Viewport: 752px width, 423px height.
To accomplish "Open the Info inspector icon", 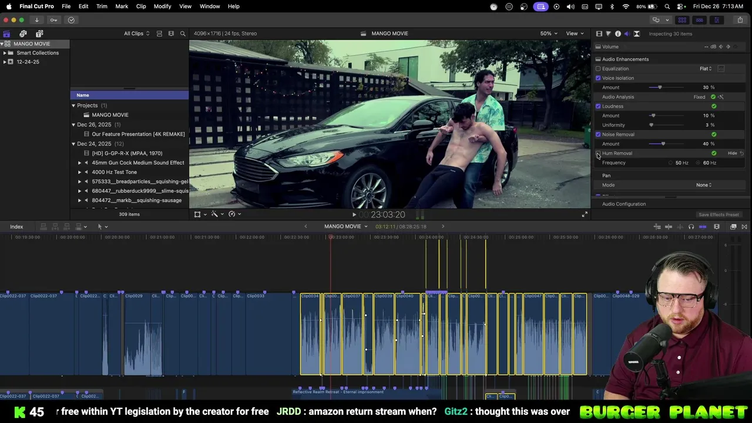I will [x=617, y=33].
